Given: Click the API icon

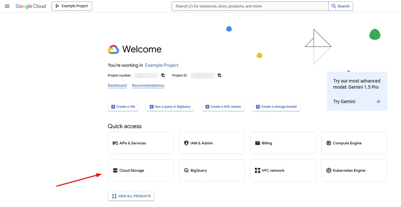Looking at the screenshot, I should tap(115, 143).
